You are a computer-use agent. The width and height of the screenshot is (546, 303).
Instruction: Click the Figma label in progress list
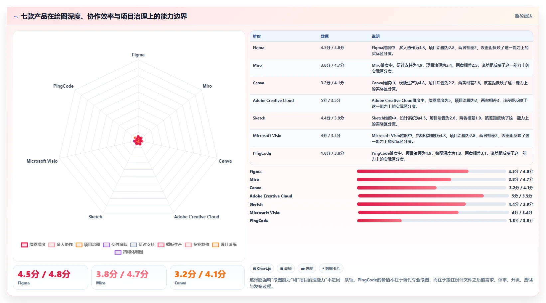(255, 172)
